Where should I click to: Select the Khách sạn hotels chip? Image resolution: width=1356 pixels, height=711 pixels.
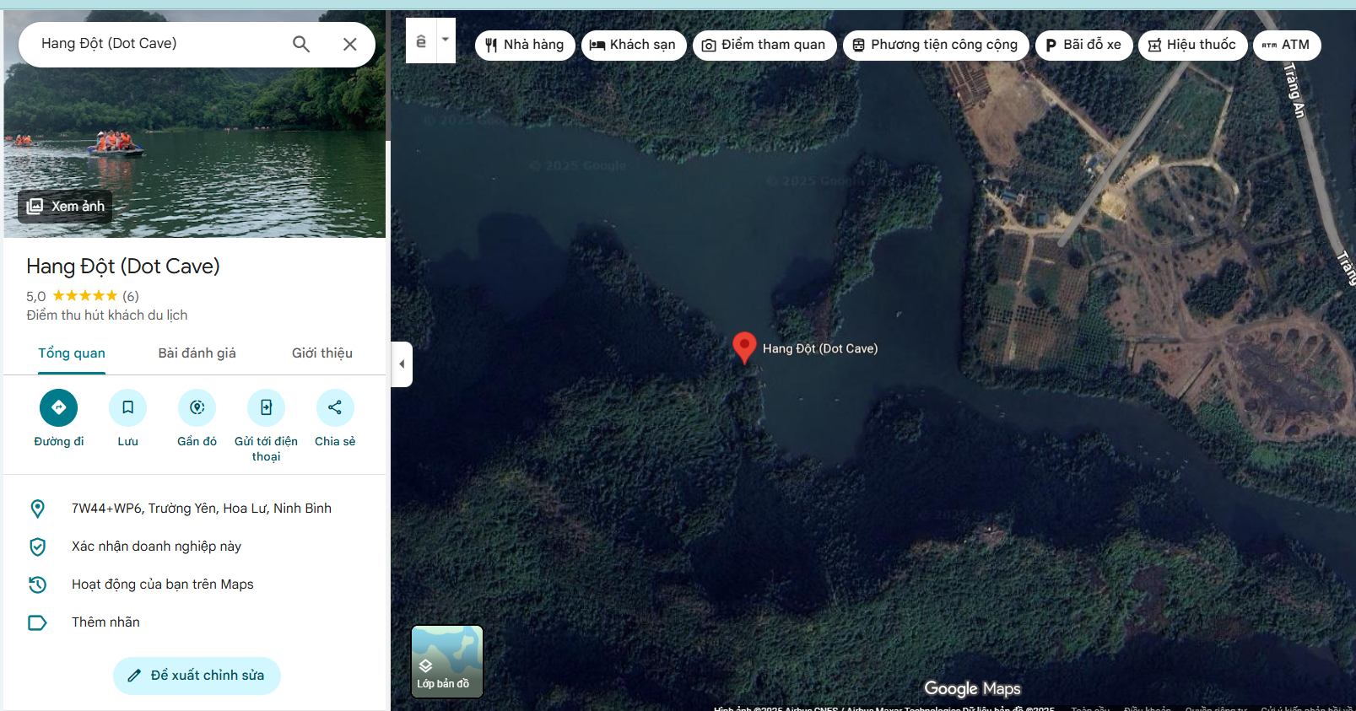(x=633, y=45)
